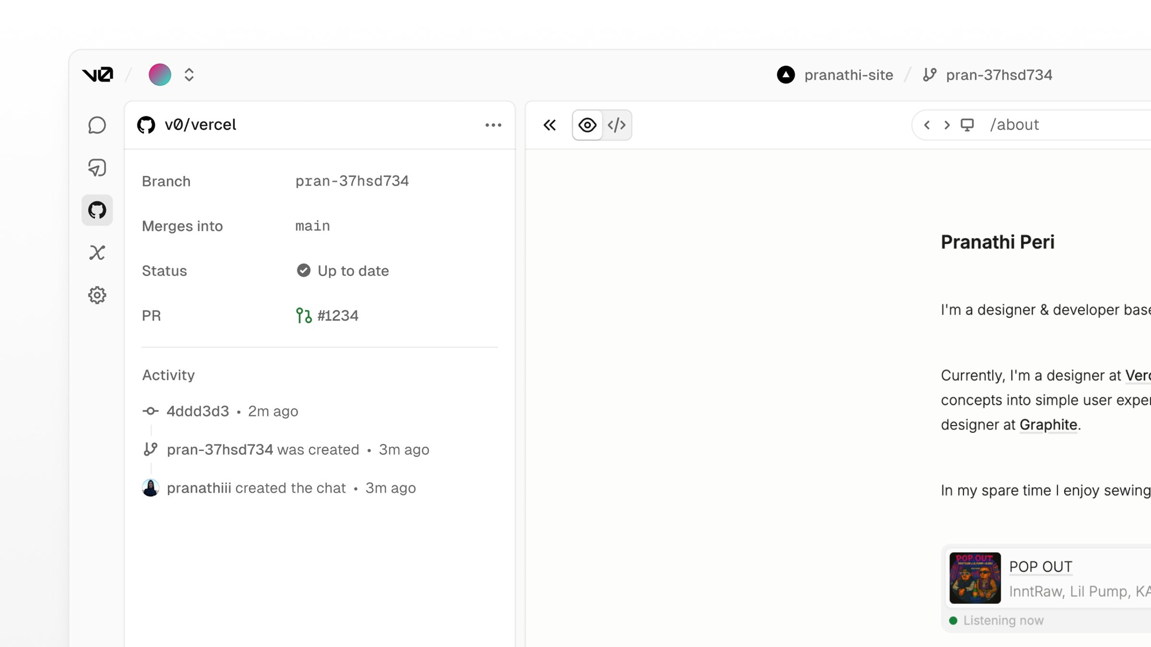Open the send/deploy sidebar icon

[x=97, y=168]
